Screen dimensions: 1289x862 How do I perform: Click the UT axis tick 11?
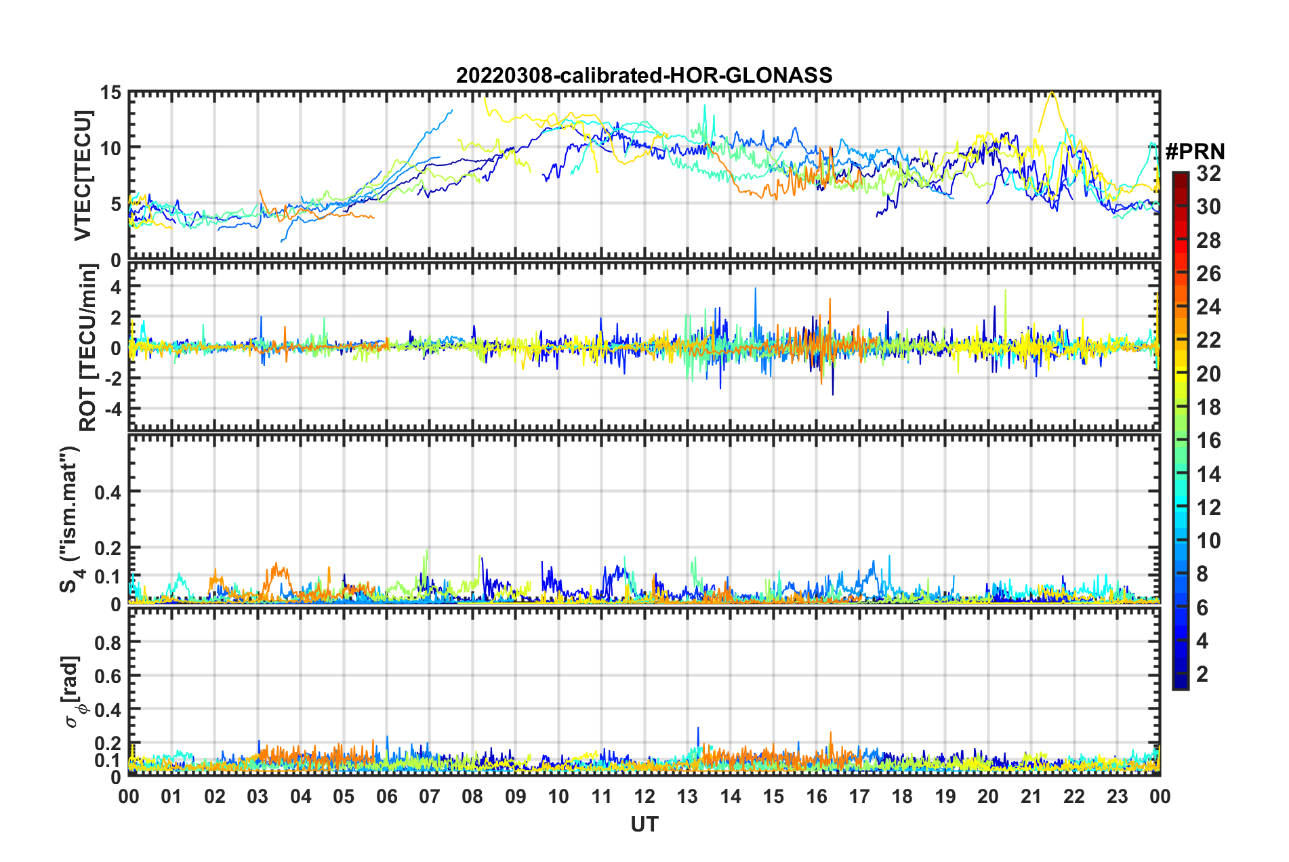[x=602, y=796]
